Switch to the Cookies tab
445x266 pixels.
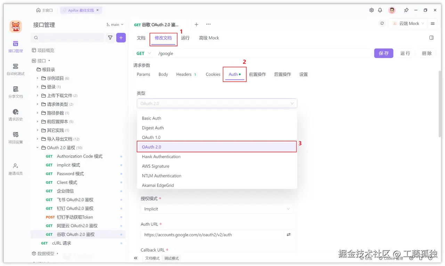click(212, 74)
